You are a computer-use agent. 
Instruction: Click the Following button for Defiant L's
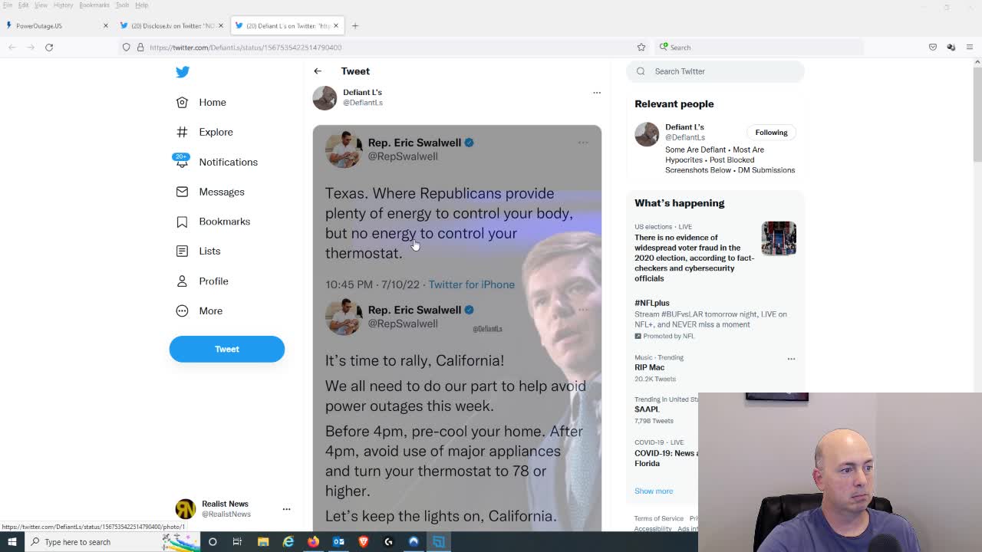coord(771,133)
